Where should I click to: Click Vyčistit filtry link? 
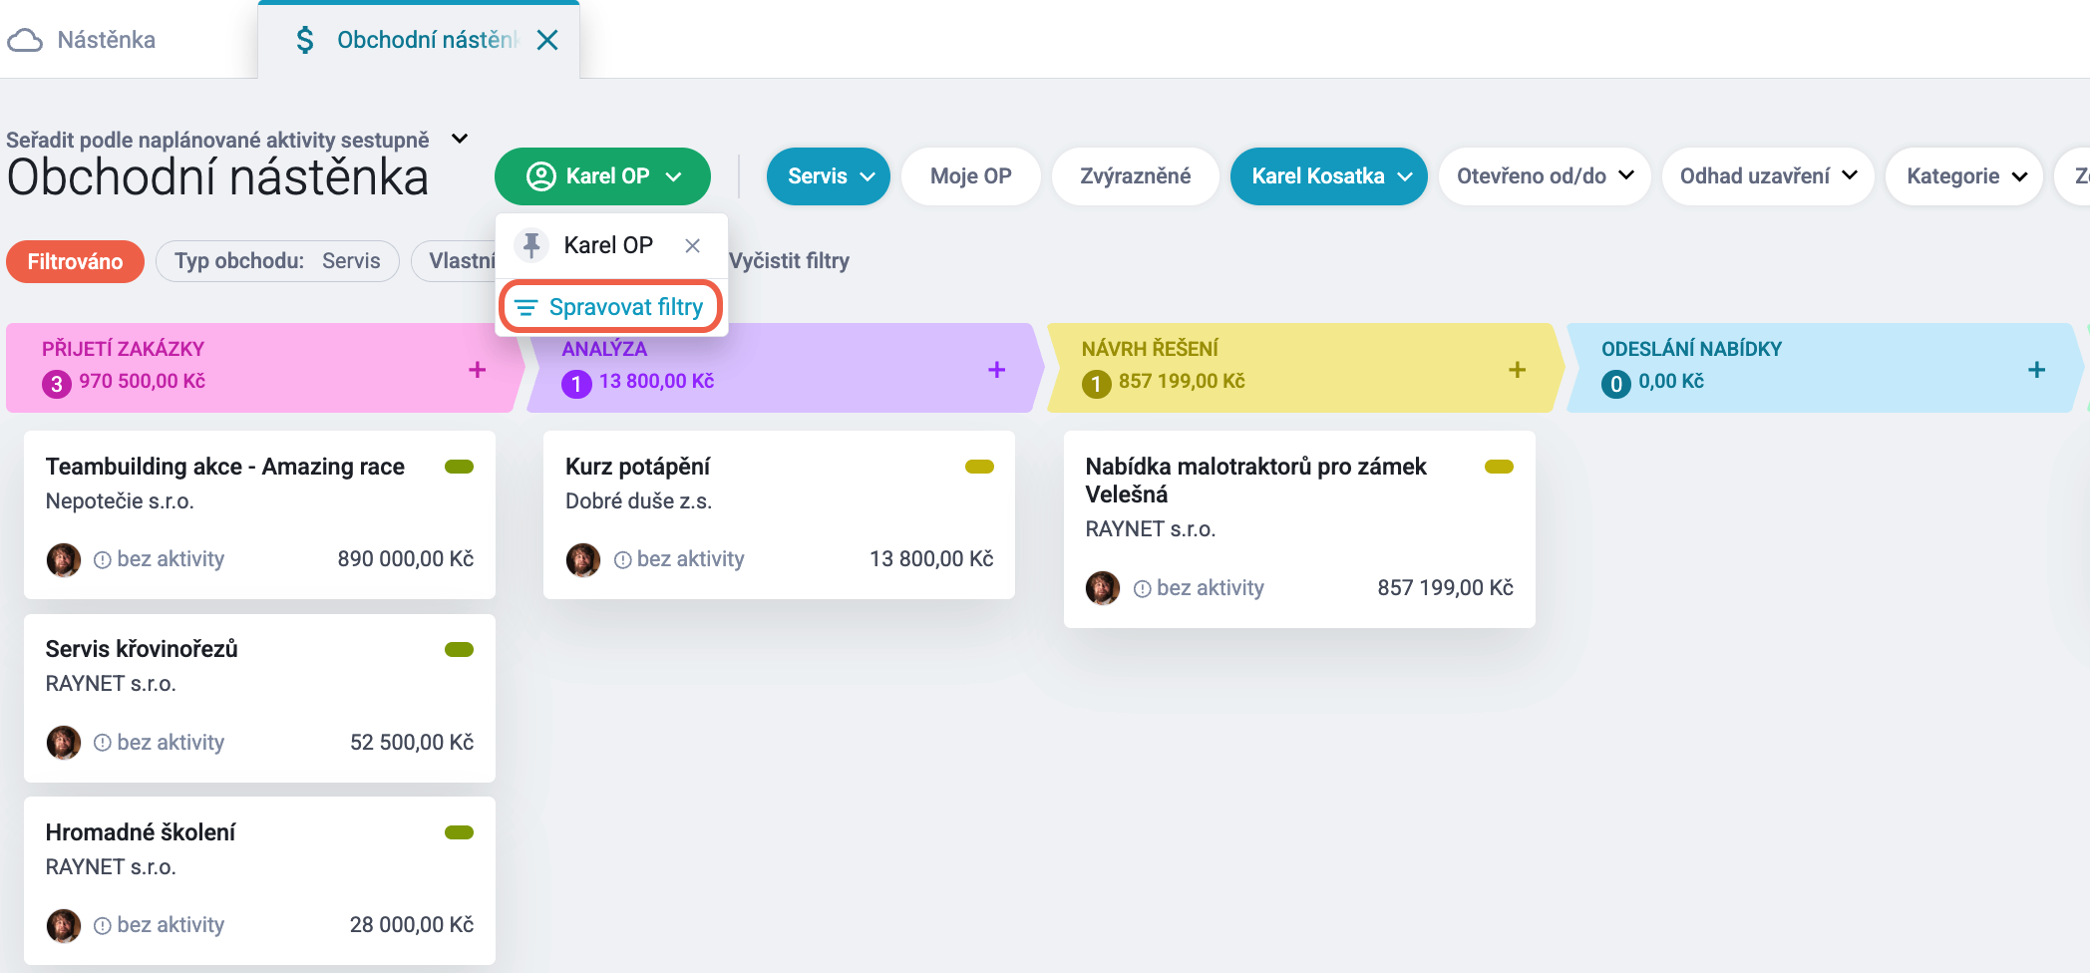click(789, 261)
